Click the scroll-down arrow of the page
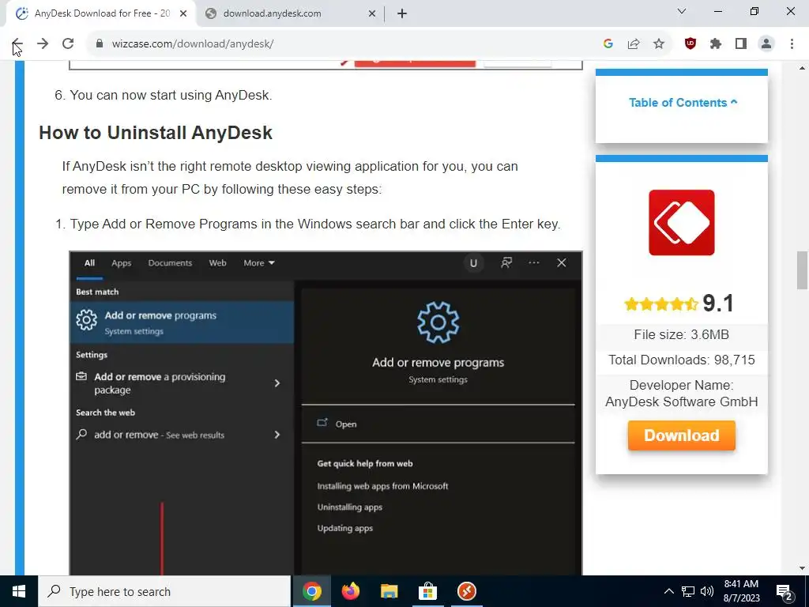This screenshot has width=809, height=607. (802, 569)
